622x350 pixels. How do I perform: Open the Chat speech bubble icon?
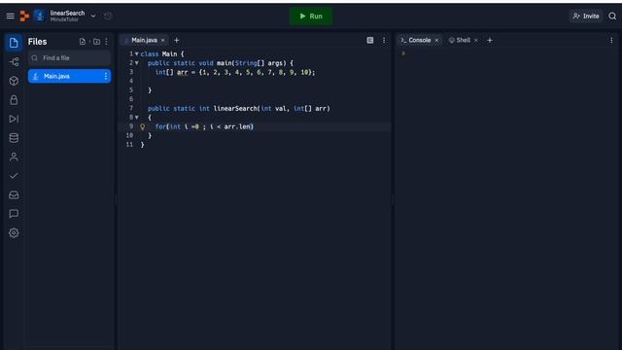point(14,214)
